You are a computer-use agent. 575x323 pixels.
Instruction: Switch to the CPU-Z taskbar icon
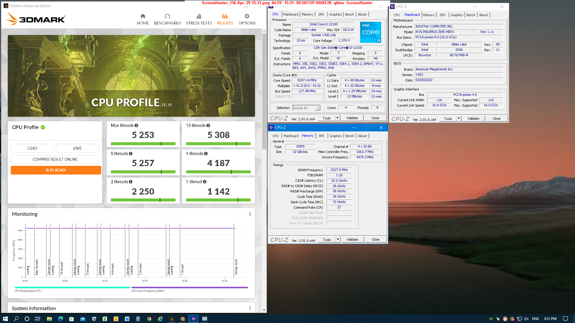click(194, 319)
